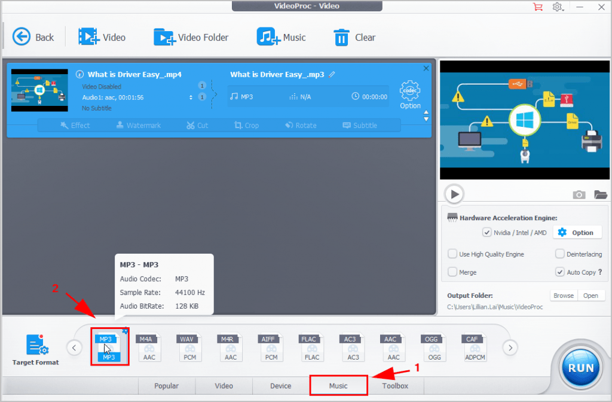This screenshot has height=402, width=612.
Task: Switch to the Toolbox tab
Action: tap(396, 386)
